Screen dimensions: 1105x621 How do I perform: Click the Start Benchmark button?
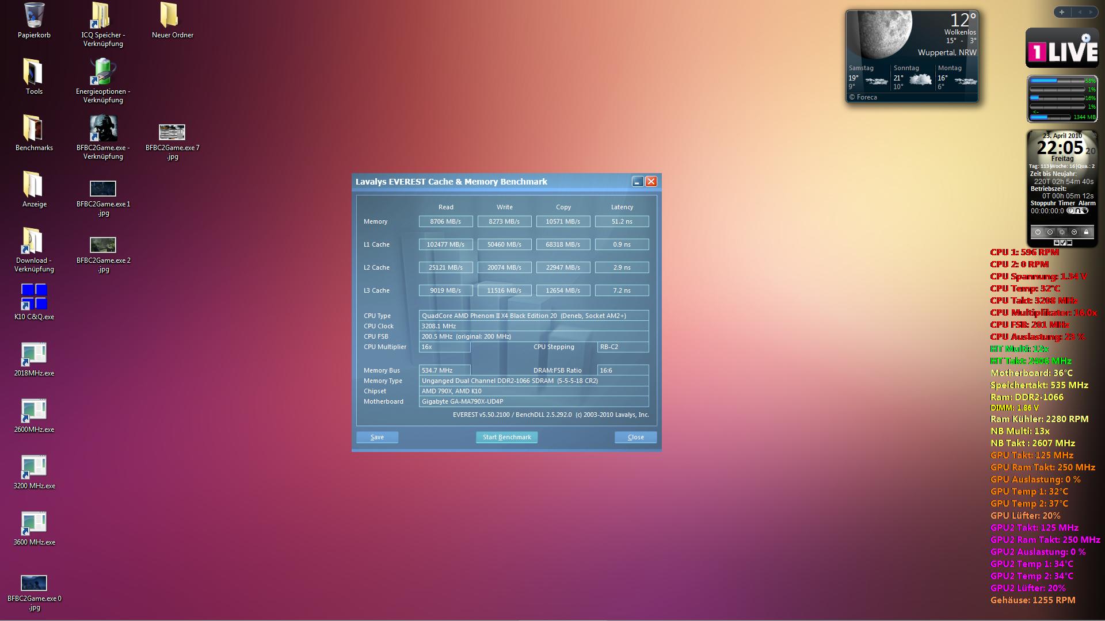[506, 437]
